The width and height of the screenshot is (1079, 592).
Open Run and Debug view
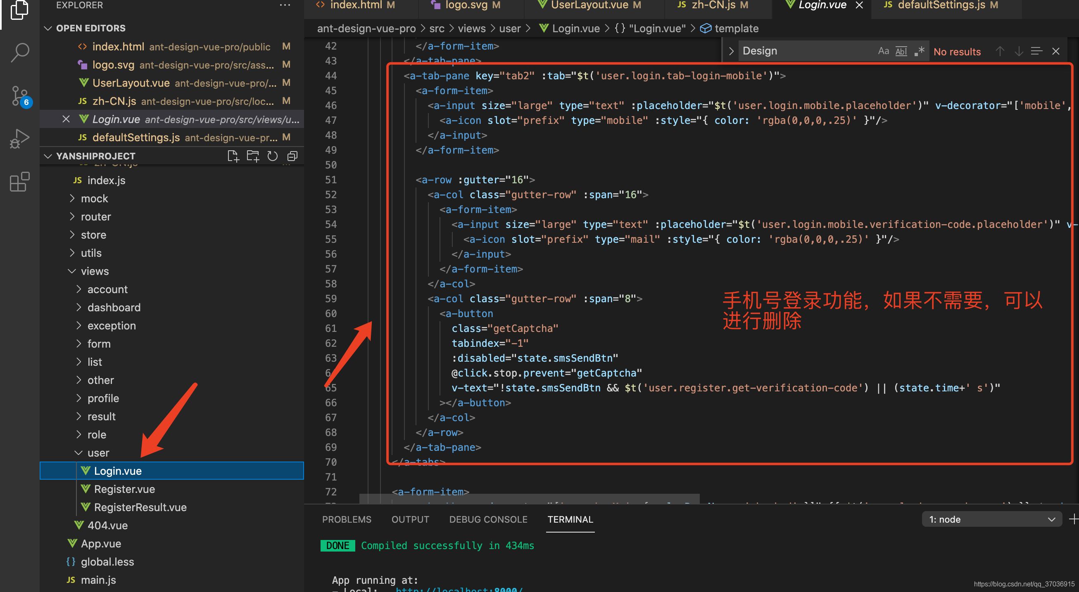tap(19, 139)
